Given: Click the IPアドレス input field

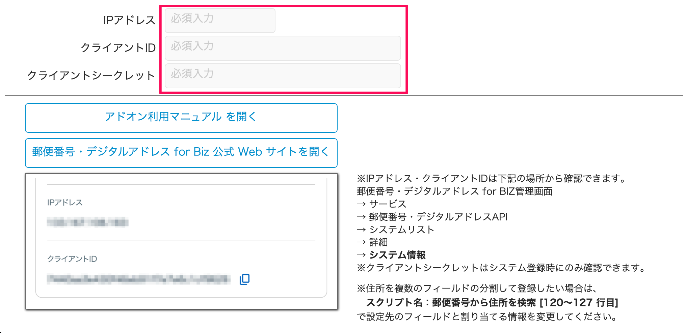Looking at the screenshot, I should pyautogui.click(x=220, y=20).
